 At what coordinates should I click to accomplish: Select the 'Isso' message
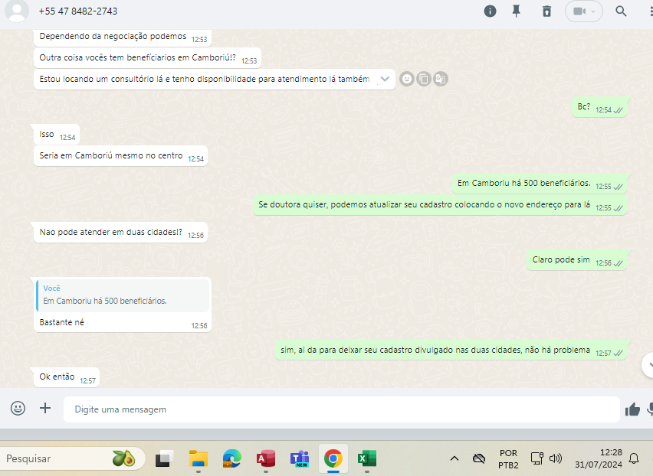(56, 134)
